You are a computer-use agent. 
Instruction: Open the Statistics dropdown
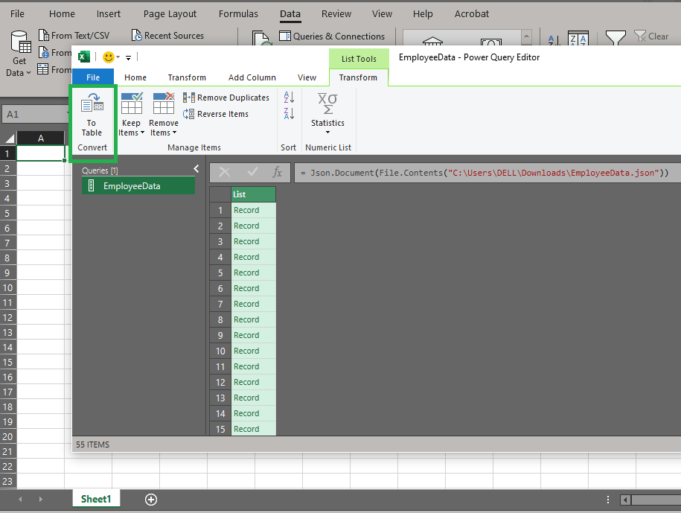click(327, 114)
